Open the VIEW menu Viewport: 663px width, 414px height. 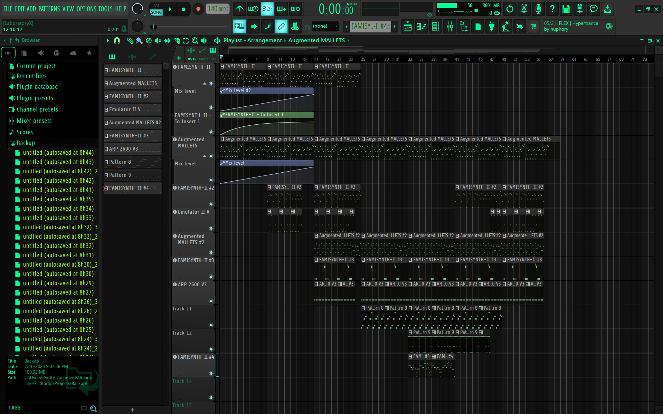point(68,9)
